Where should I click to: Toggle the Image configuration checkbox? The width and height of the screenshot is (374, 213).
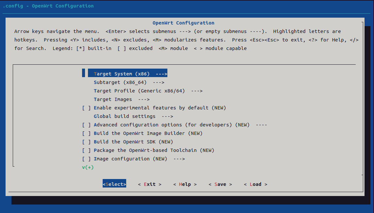[x=86, y=159]
